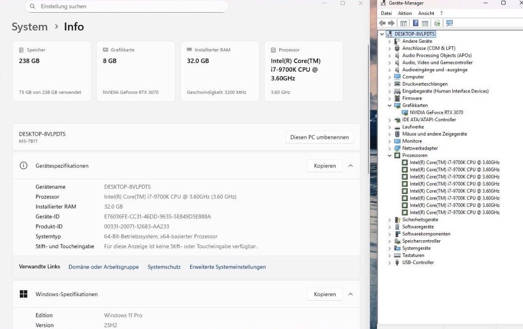Collapse the Grafikkarten tree node
Viewport: 523px width, 329px height.
pyautogui.click(x=390, y=105)
